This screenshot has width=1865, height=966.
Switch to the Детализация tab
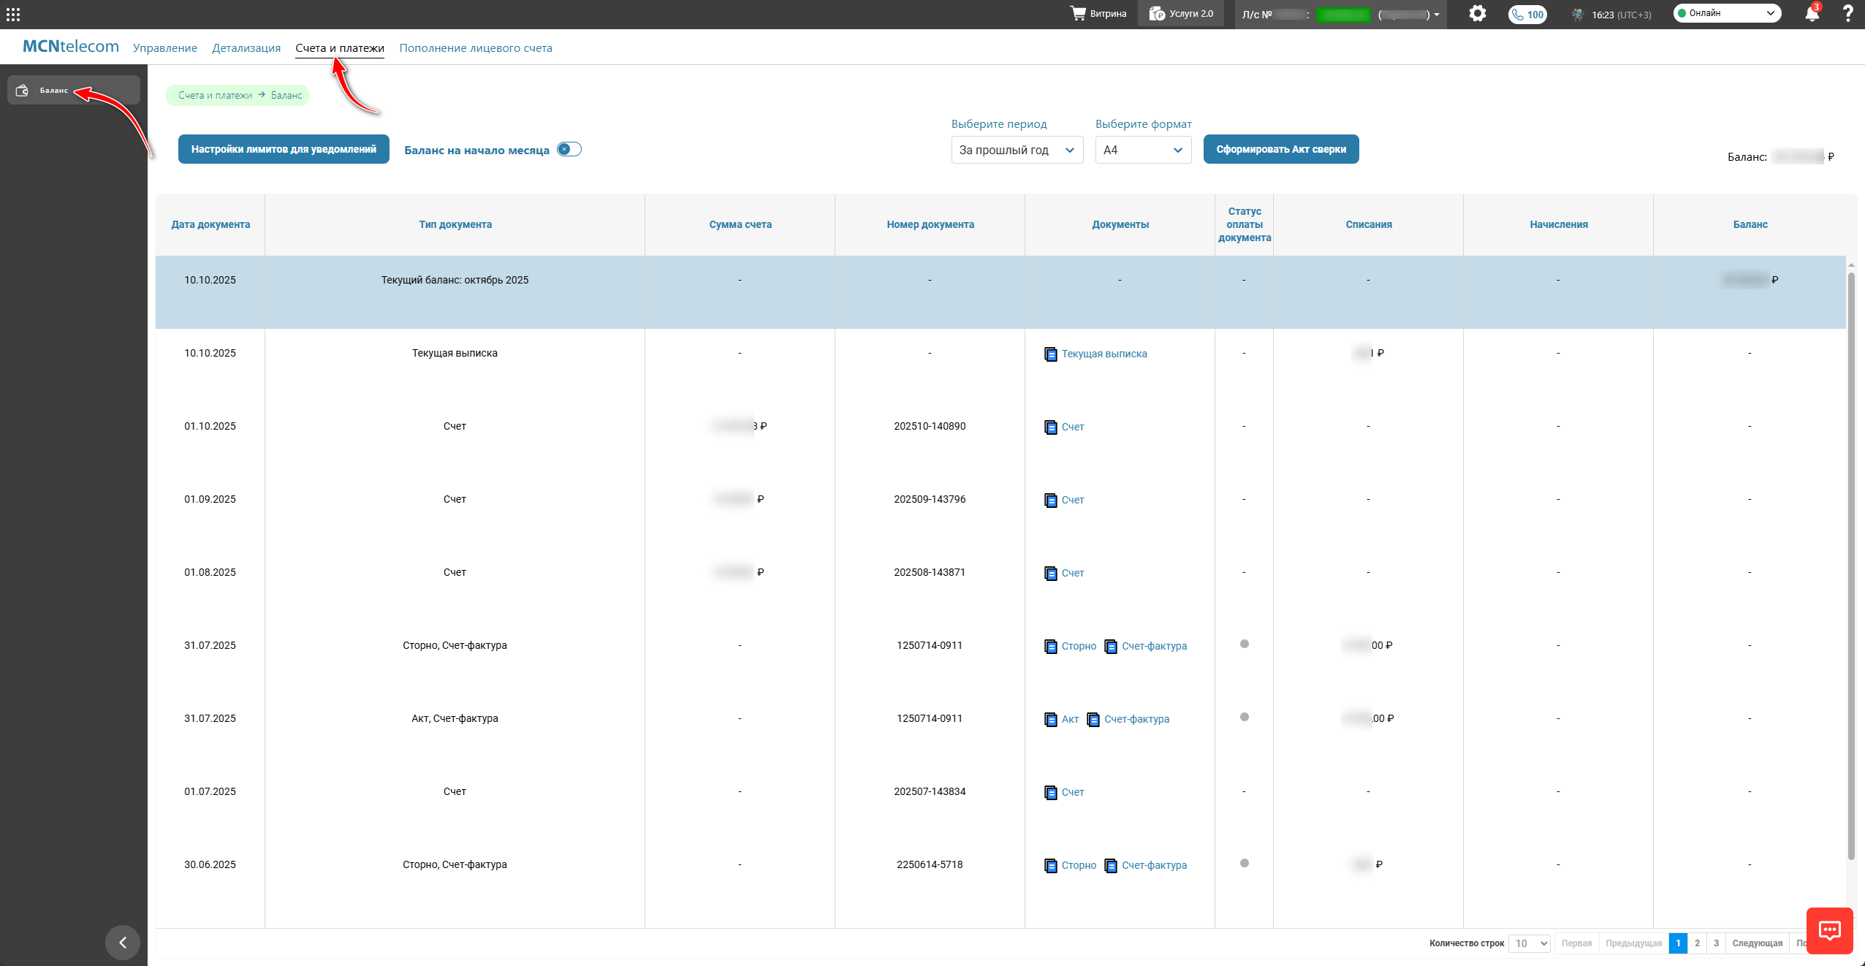pyautogui.click(x=246, y=48)
